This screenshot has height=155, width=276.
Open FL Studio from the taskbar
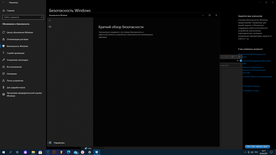(x=61, y=152)
